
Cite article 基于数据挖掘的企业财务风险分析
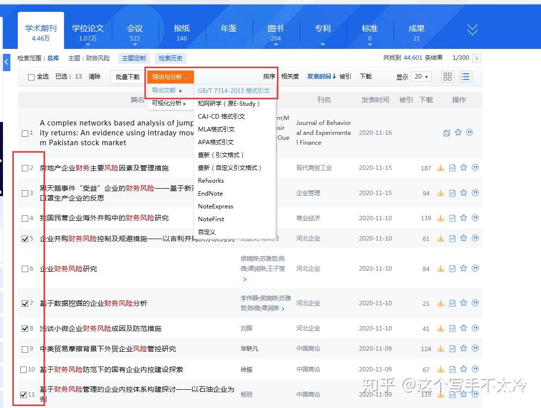point(475,303)
